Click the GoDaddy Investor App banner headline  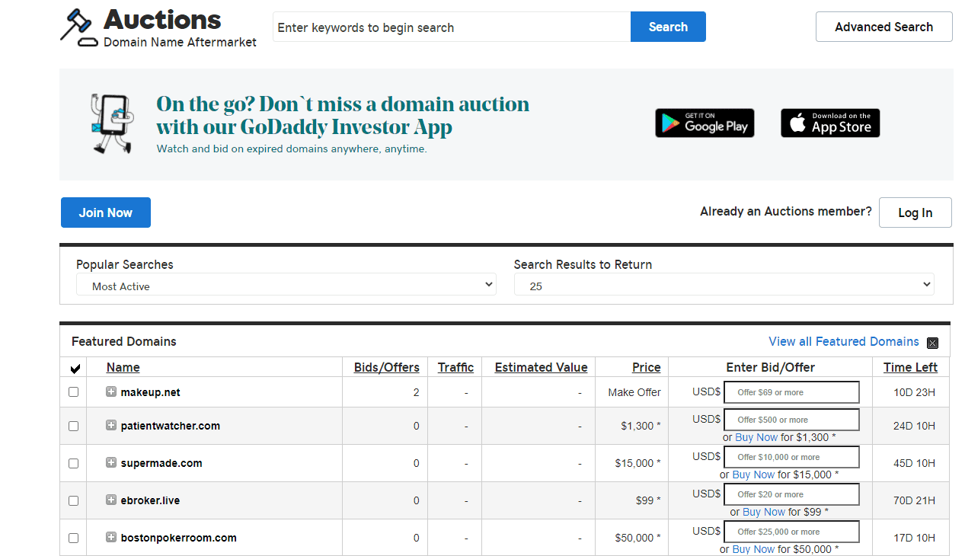click(x=343, y=115)
